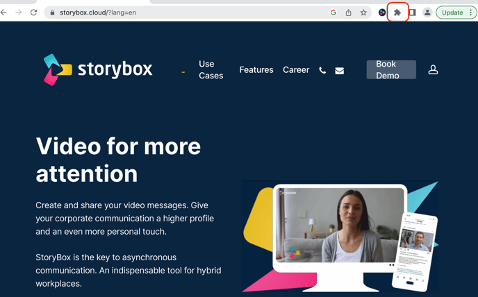This screenshot has width=478, height=297.
Task: Click the email envelope icon
Action: [339, 71]
